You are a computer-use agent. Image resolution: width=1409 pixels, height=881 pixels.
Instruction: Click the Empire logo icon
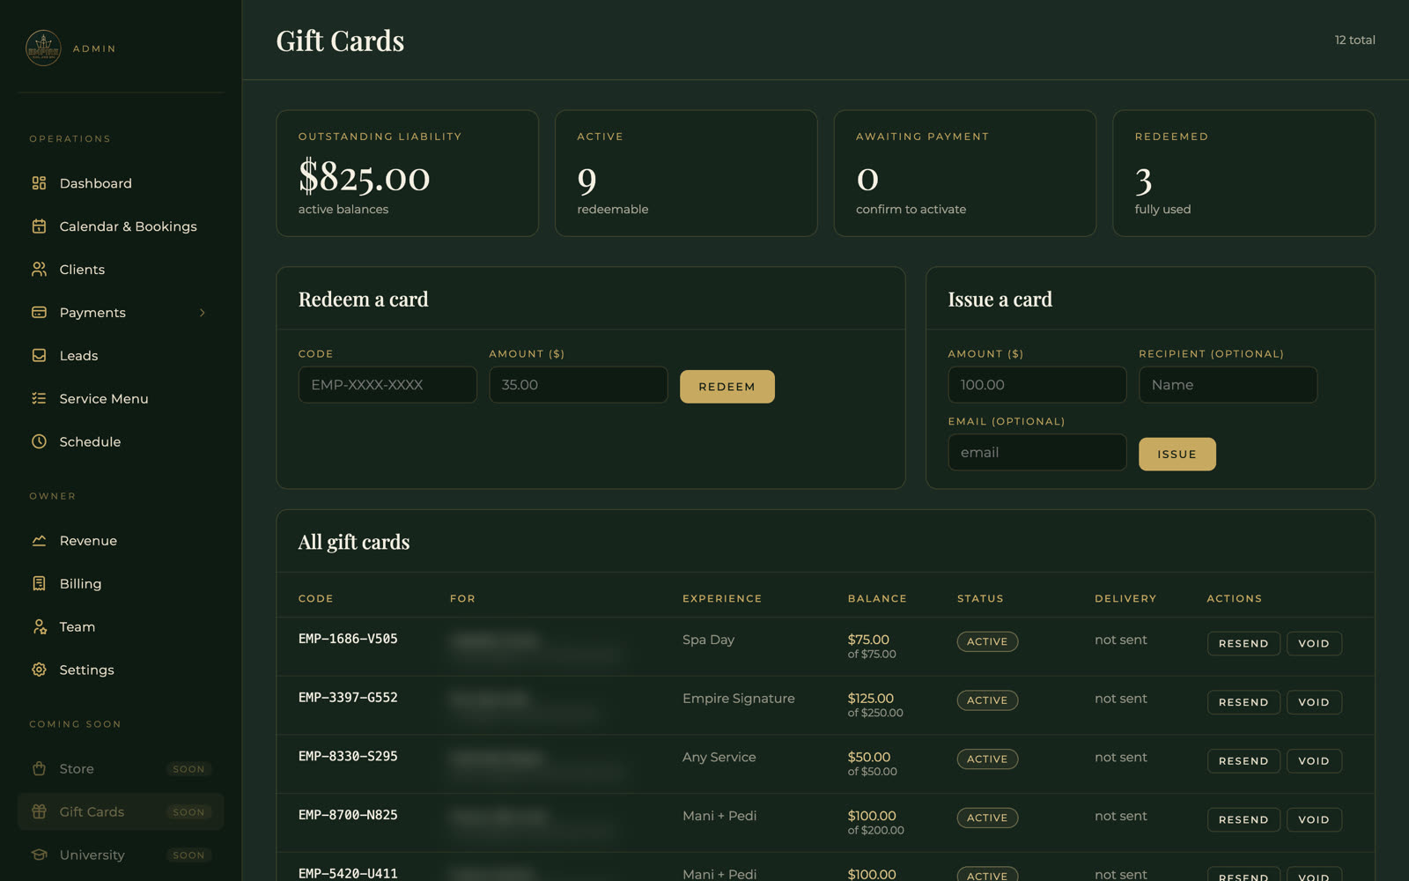pos(43,48)
